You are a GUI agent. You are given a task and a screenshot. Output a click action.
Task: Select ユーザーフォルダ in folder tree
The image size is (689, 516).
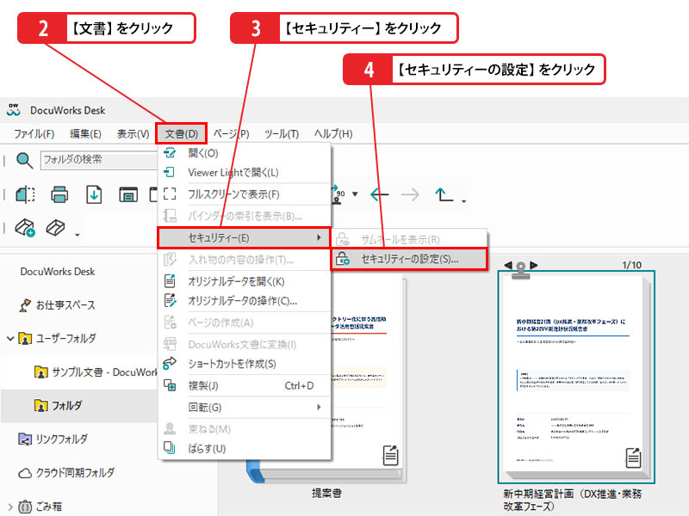[x=65, y=338]
